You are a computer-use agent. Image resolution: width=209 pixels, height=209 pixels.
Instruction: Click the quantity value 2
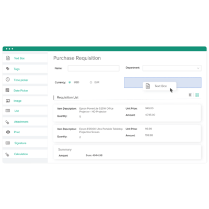(x=80, y=137)
